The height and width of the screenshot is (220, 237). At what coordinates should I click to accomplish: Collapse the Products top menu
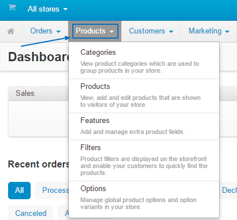pyautogui.click(x=95, y=31)
